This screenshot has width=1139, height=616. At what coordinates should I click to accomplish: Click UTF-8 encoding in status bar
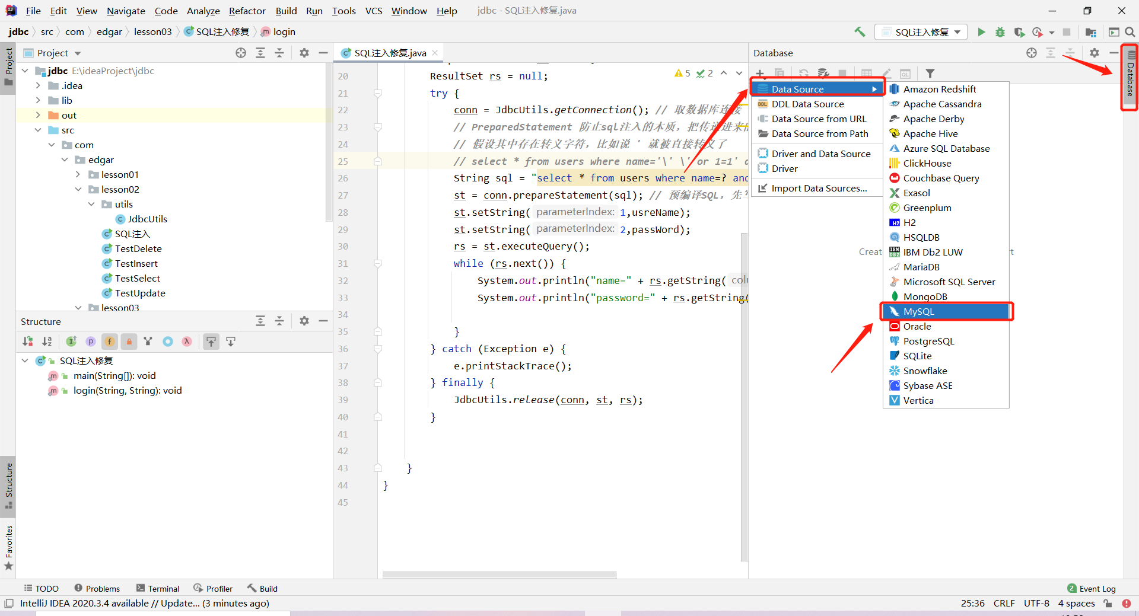(1036, 603)
